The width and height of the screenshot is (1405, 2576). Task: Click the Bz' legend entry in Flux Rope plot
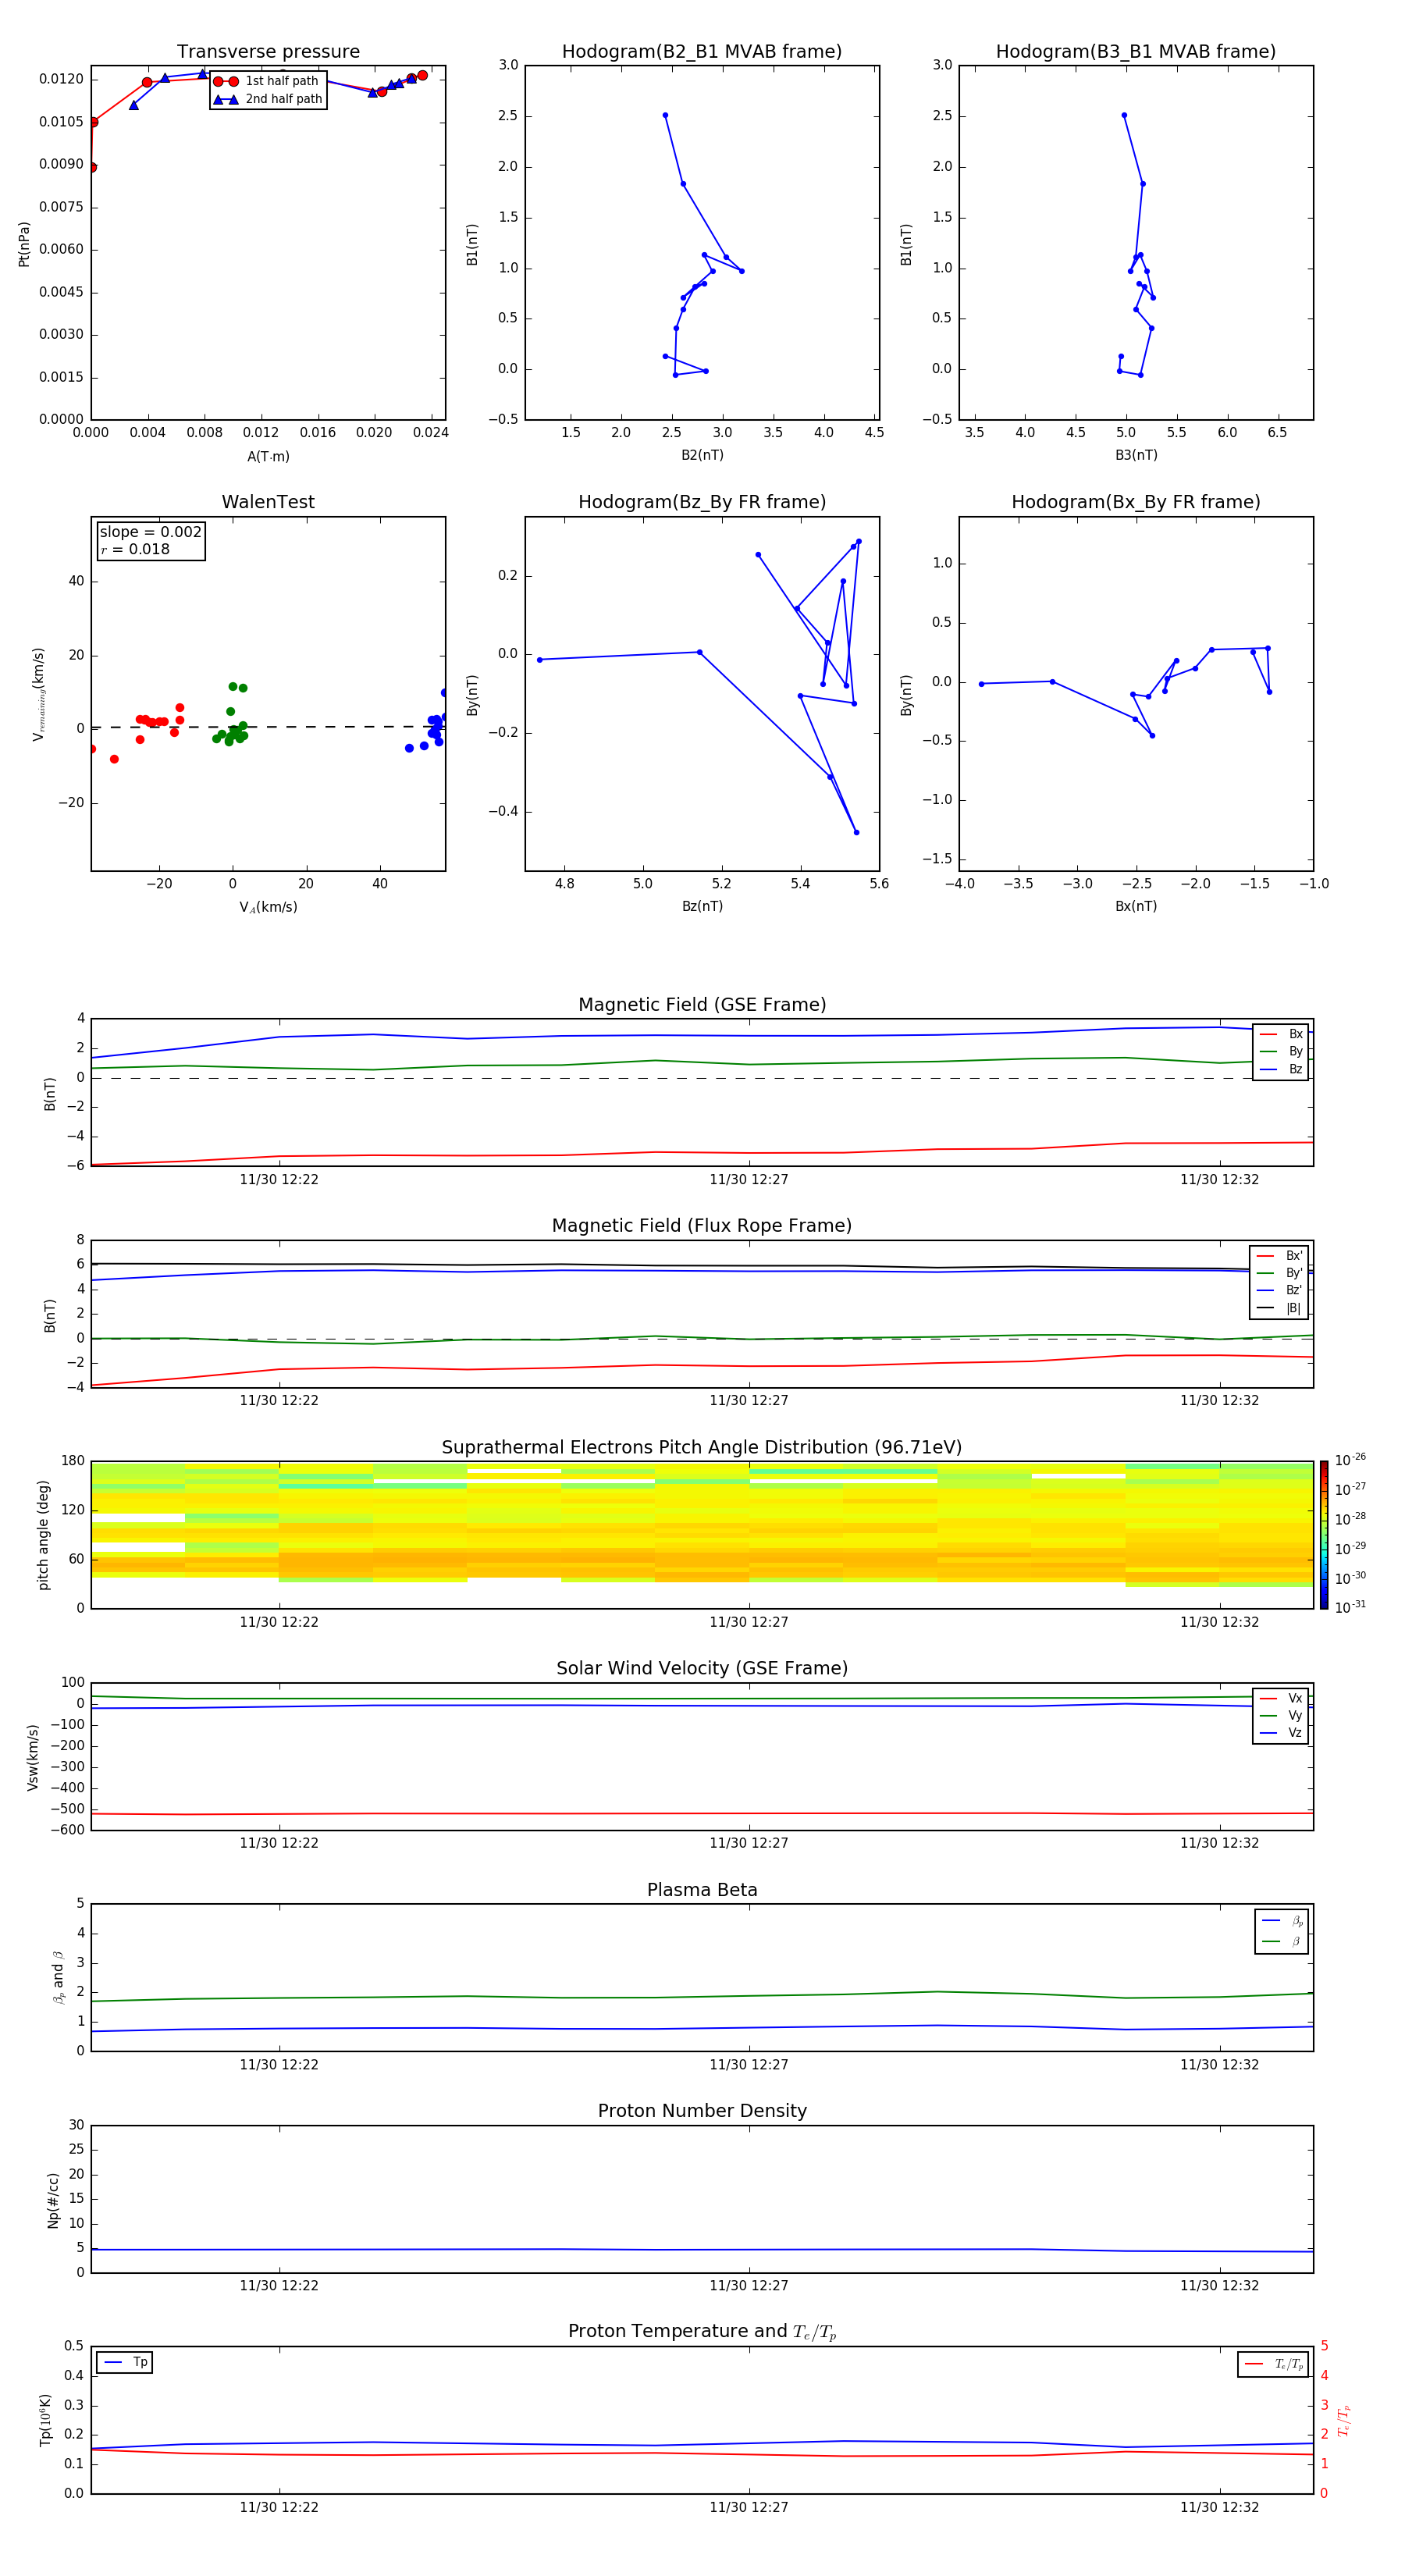pos(1279,1290)
